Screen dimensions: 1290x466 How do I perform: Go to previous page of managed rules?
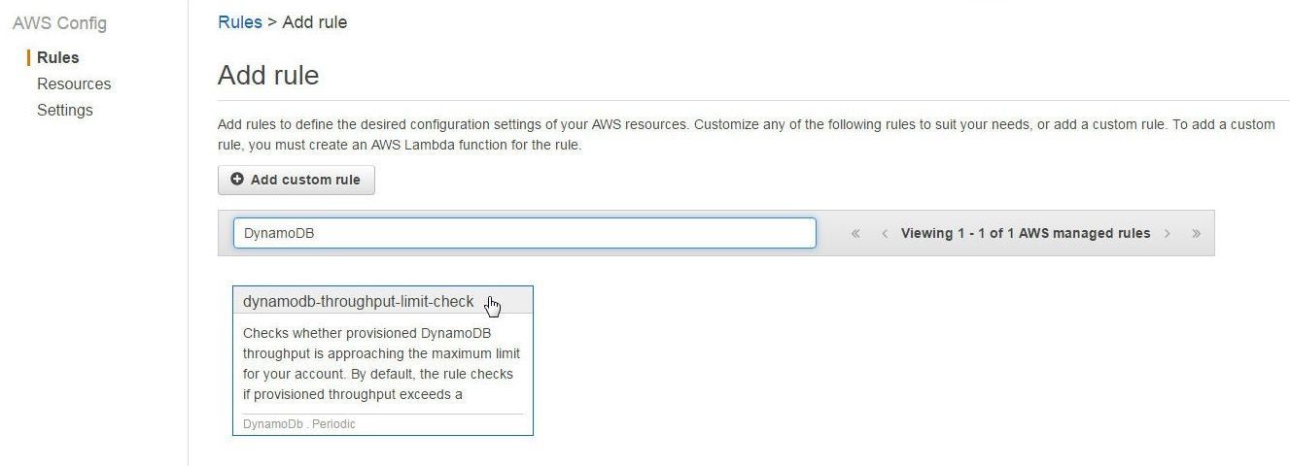click(885, 233)
